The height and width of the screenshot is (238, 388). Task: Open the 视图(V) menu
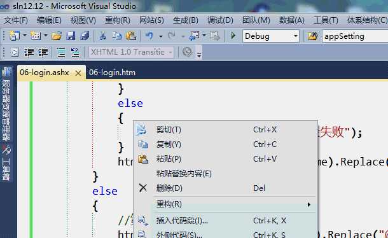point(83,20)
